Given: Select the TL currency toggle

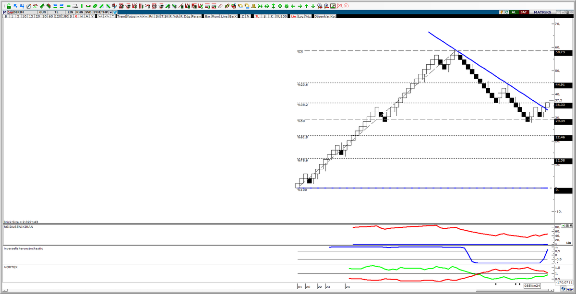Looking at the screenshot, I should (x=257, y=16).
